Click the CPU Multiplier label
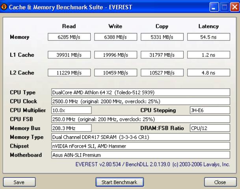The width and height of the screenshot is (240, 189). (x=28, y=110)
